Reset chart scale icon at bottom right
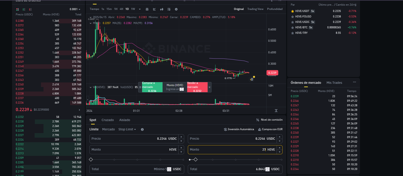Screen dimensions: 403x176 pos(276,111)
